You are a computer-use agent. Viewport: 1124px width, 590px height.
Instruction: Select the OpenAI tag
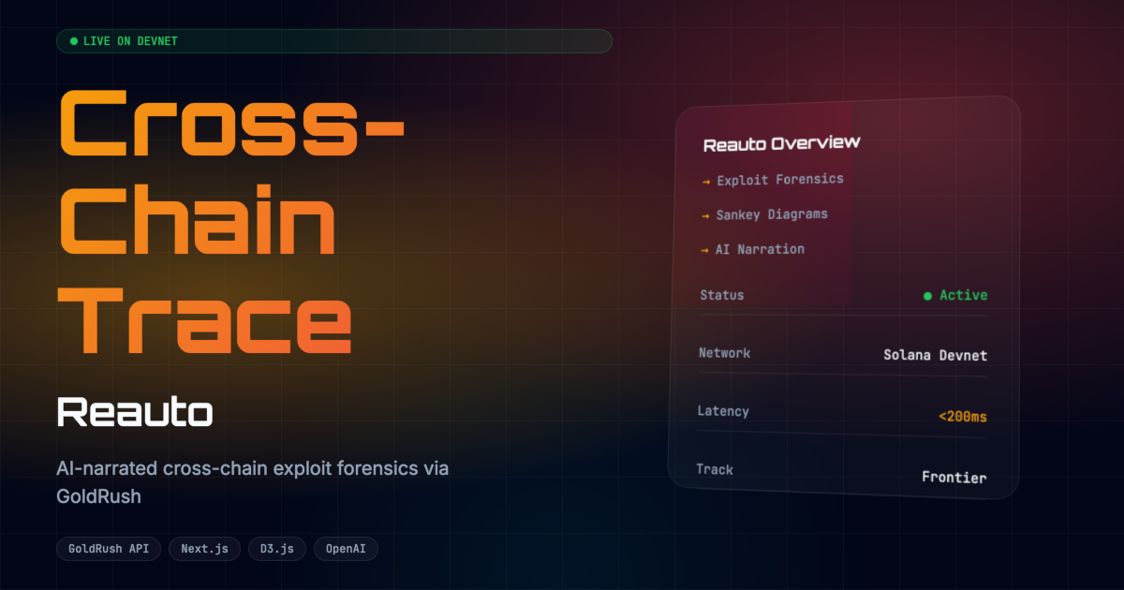pos(346,549)
